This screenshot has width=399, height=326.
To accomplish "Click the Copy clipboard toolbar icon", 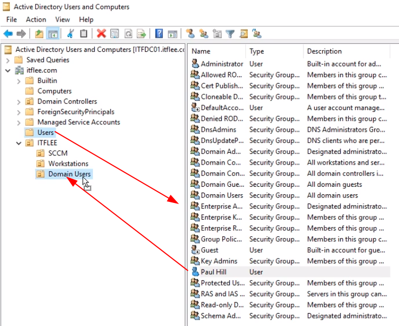I will point(83,33).
